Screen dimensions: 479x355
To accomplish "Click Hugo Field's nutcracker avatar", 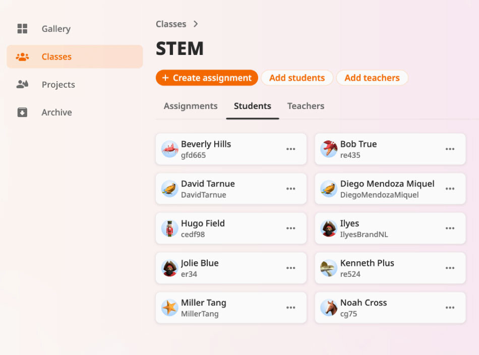I will click(169, 228).
